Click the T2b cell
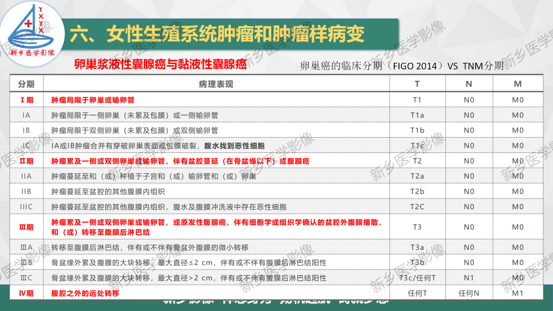This screenshot has height=311, width=553. pyautogui.click(x=417, y=191)
